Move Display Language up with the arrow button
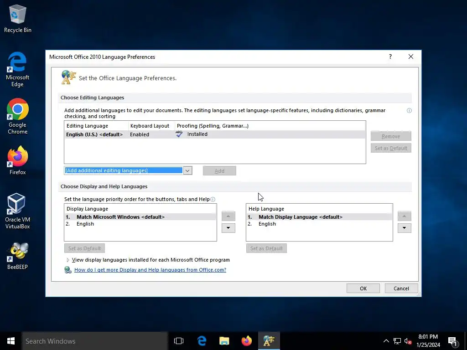This screenshot has width=467, height=350. pos(228,216)
